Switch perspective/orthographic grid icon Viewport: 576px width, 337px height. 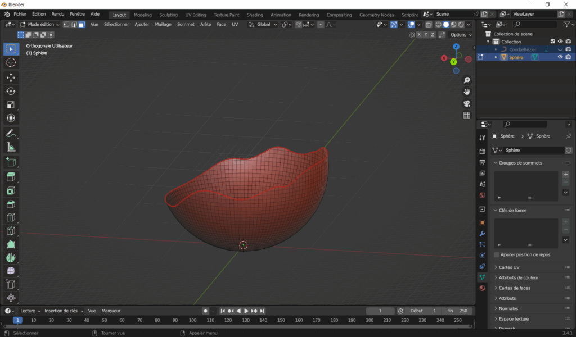[467, 115]
